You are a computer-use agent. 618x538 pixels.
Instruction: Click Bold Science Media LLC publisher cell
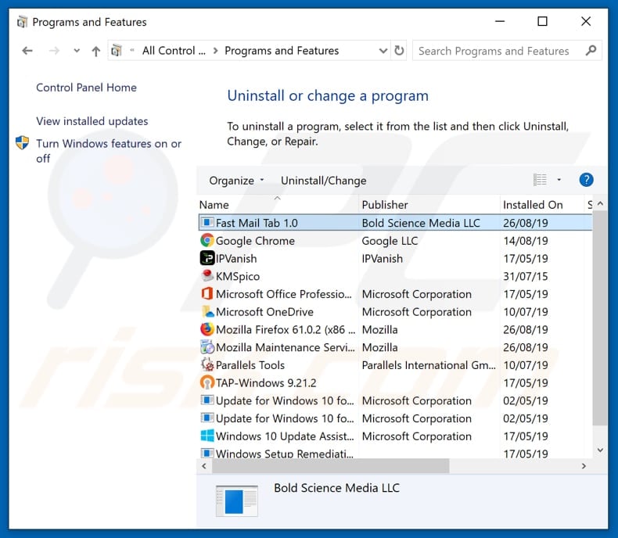click(x=421, y=223)
